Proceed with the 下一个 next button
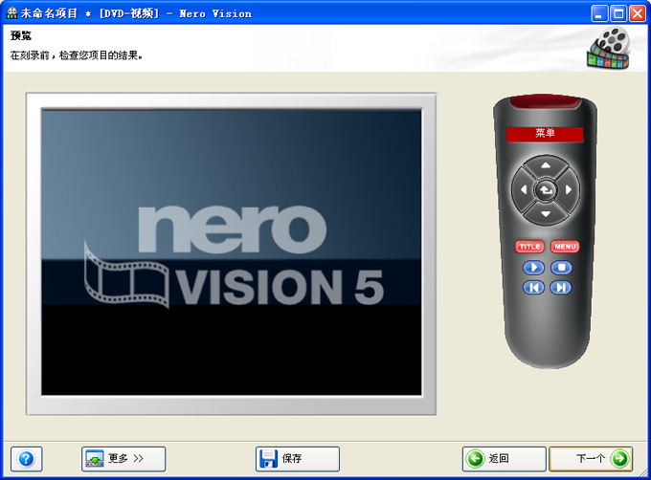Screen dimensions: 651x480 (591, 459)
